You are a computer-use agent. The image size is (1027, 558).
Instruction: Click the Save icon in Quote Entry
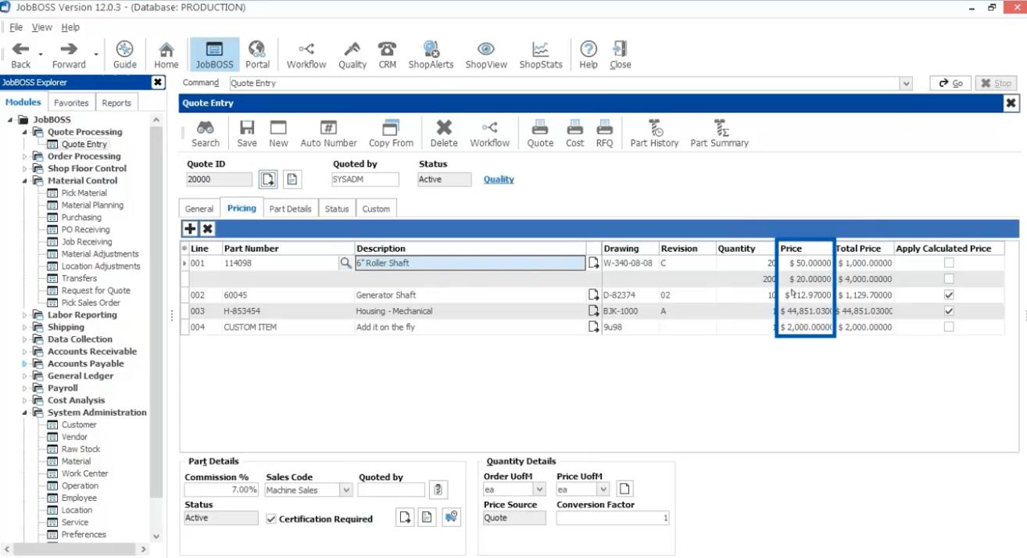(247, 133)
